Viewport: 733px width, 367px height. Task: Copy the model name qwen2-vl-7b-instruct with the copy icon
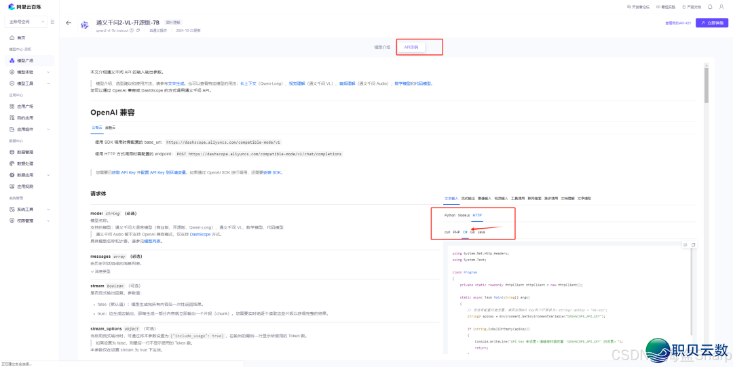138,31
